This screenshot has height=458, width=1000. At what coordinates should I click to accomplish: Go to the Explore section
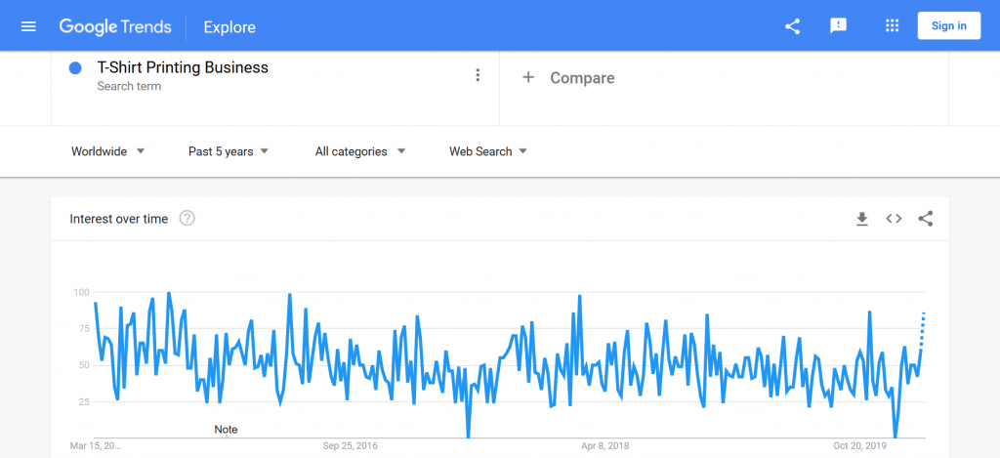tap(229, 27)
